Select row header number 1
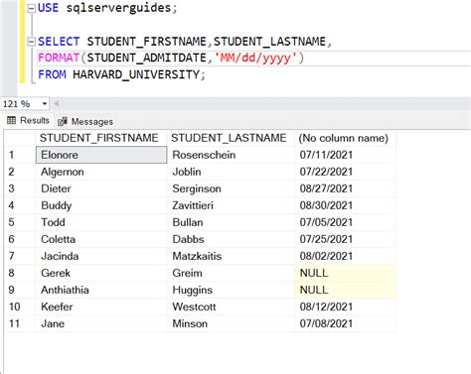Image resolution: width=471 pixels, height=374 pixels. coord(20,155)
